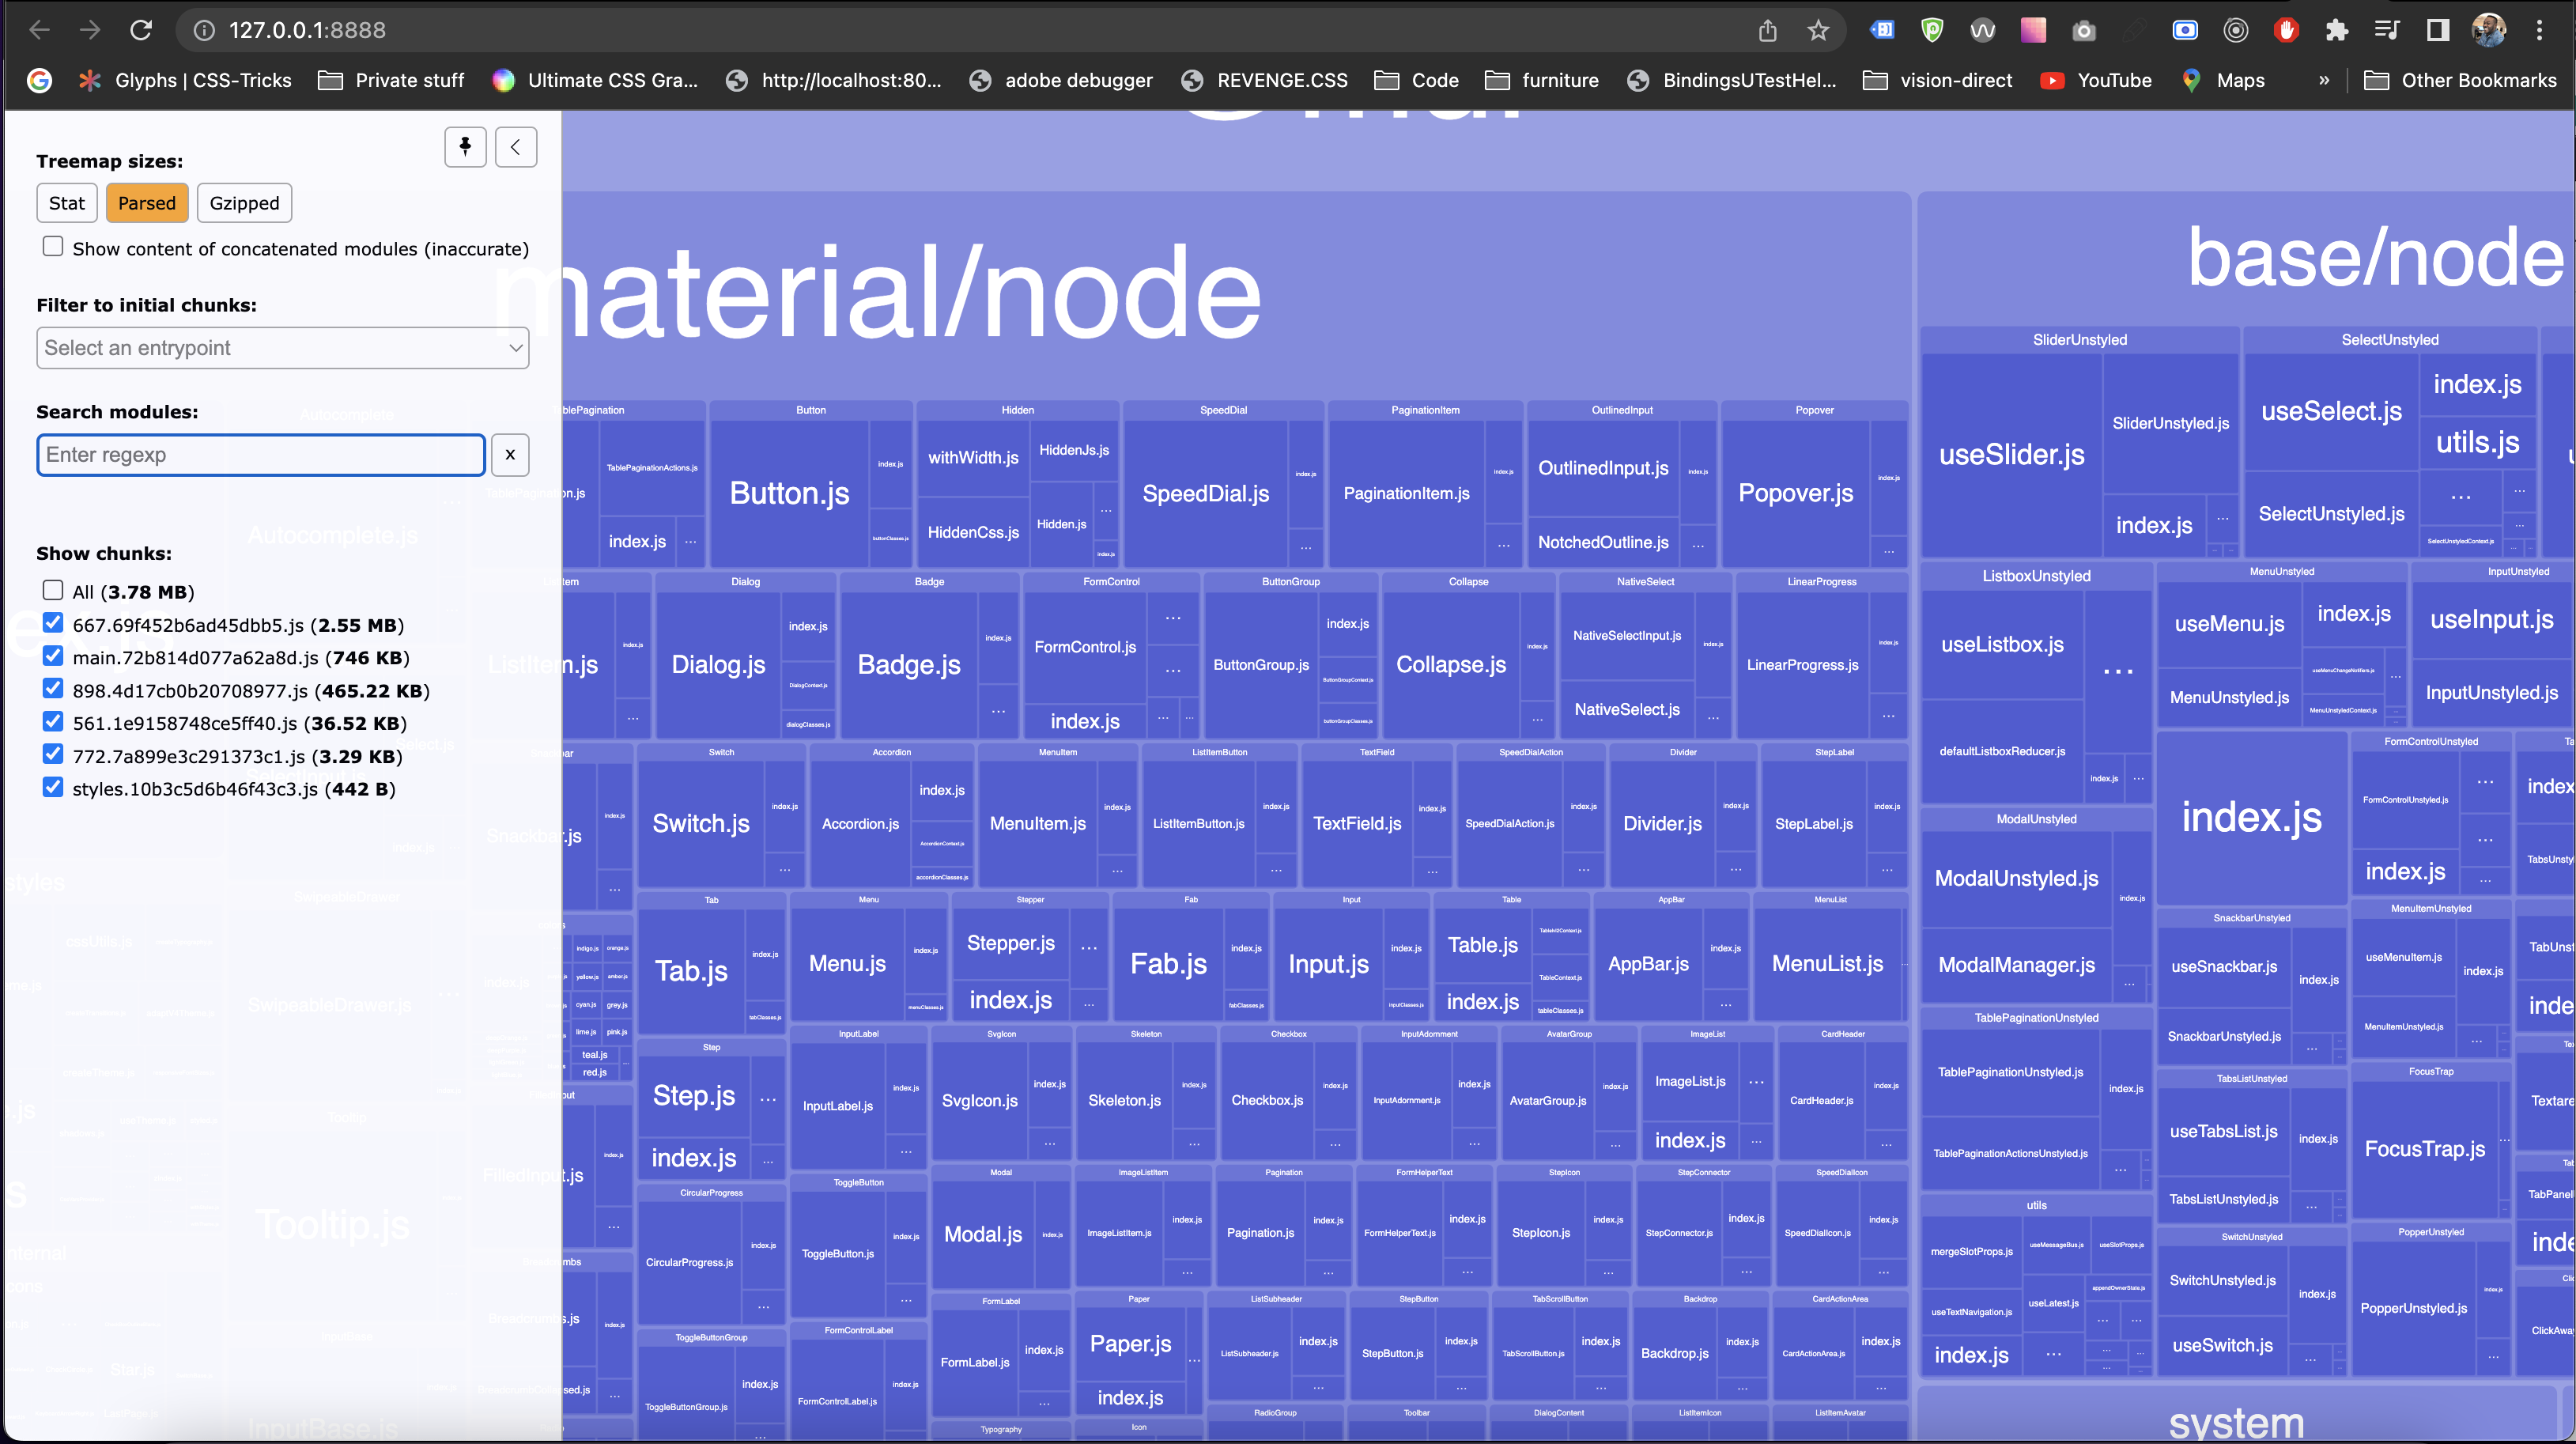Viewport: 2576px width, 1444px height.
Task: Click the Button.js treemap block
Action: point(788,493)
